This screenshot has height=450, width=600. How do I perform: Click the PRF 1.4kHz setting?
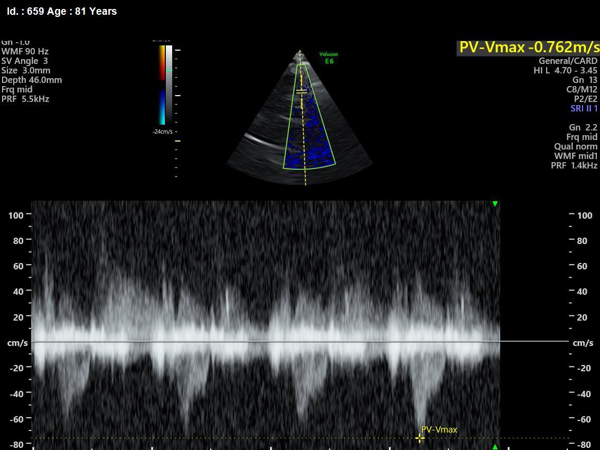point(574,166)
